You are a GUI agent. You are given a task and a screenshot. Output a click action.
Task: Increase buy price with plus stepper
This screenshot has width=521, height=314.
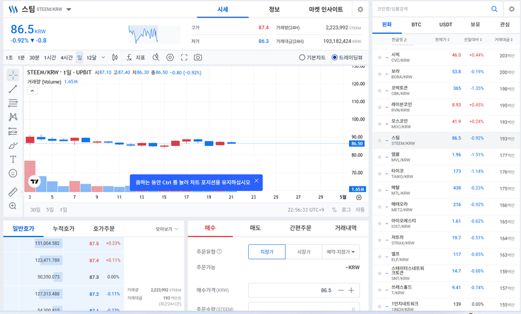click(352, 290)
